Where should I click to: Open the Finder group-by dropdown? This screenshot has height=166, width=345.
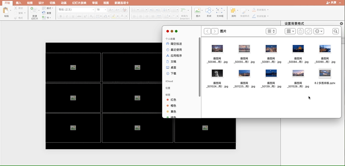tap(290, 31)
